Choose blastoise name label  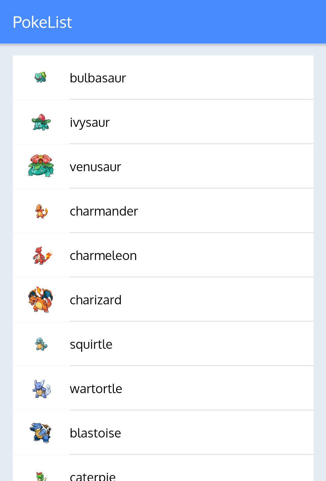[x=95, y=433]
